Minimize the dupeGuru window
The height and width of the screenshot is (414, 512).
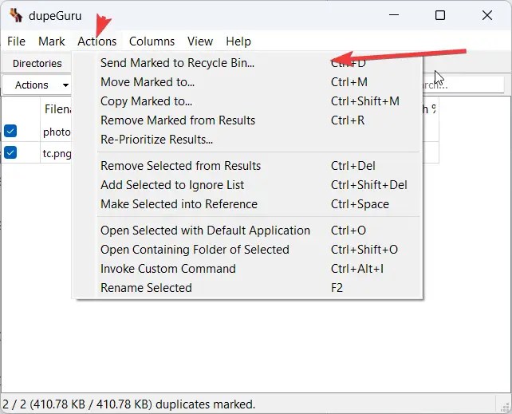(x=394, y=15)
